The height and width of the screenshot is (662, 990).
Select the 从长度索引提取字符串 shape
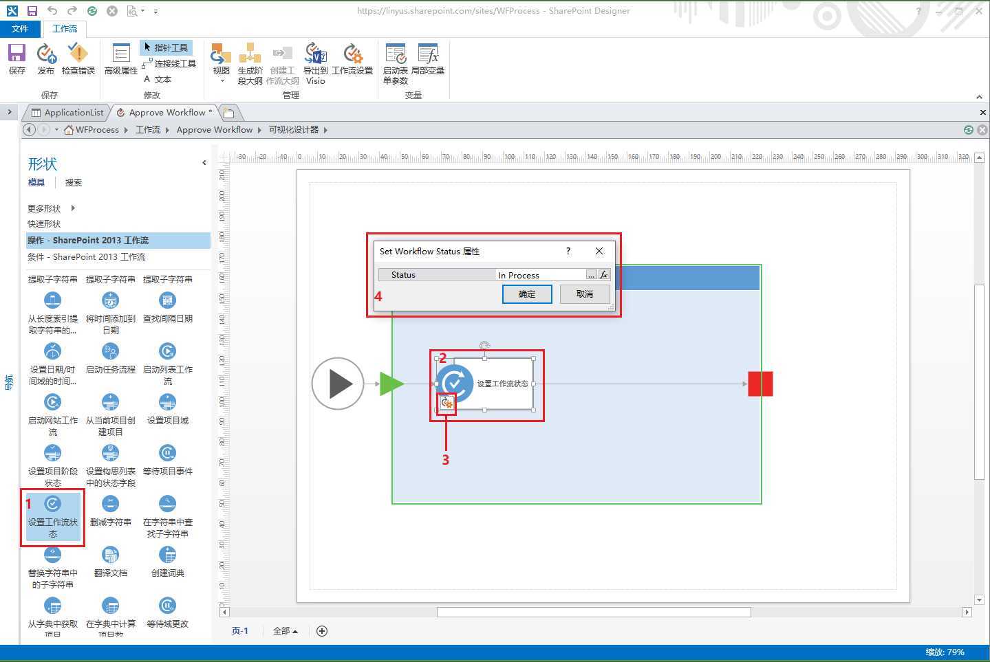coord(53,313)
